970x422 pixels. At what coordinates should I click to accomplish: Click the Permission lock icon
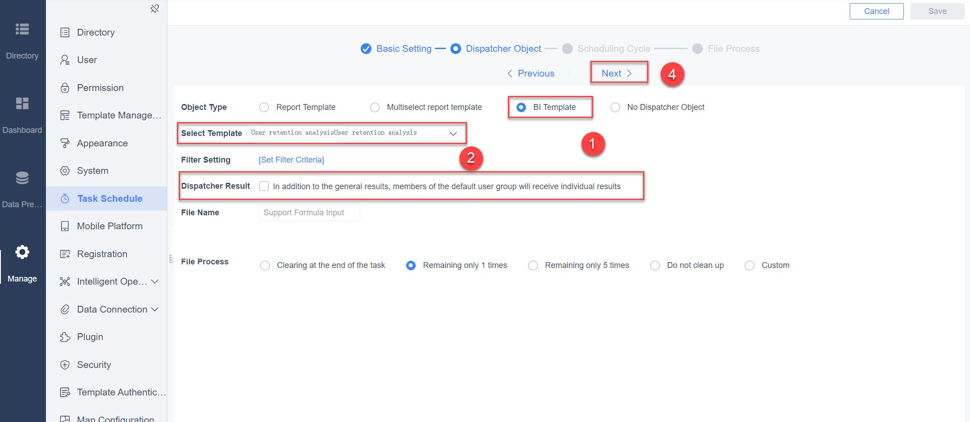coord(65,88)
